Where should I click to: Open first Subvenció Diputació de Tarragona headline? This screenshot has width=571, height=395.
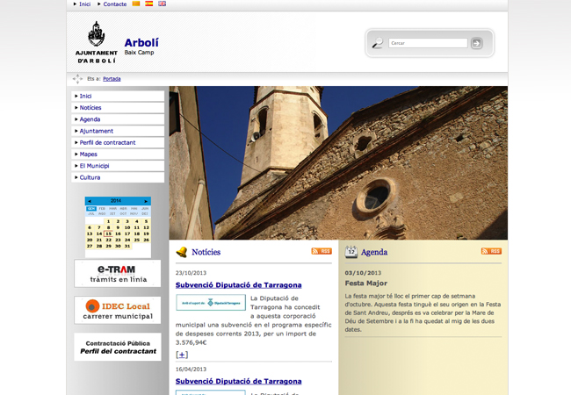[x=238, y=285]
